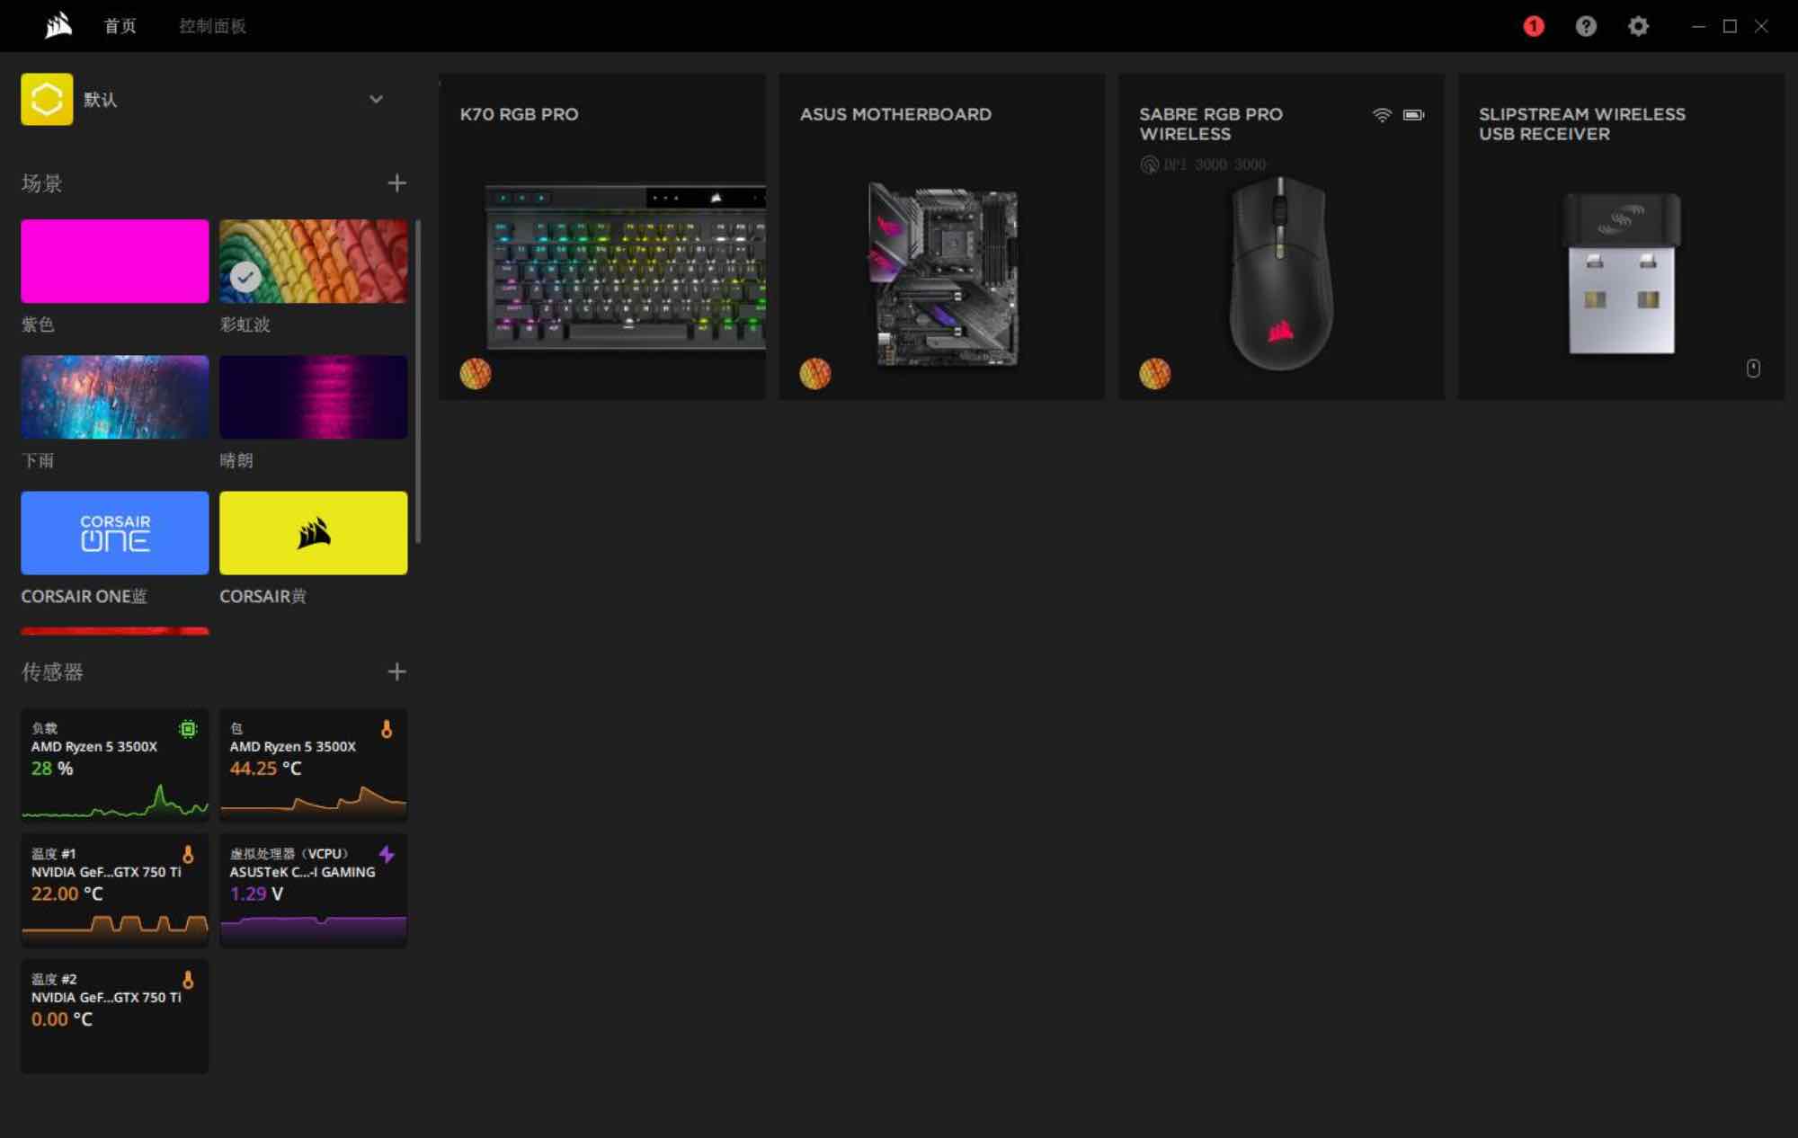
Task: Click the SABRE RGB PRO WIRELESS title
Action: [x=1211, y=124]
